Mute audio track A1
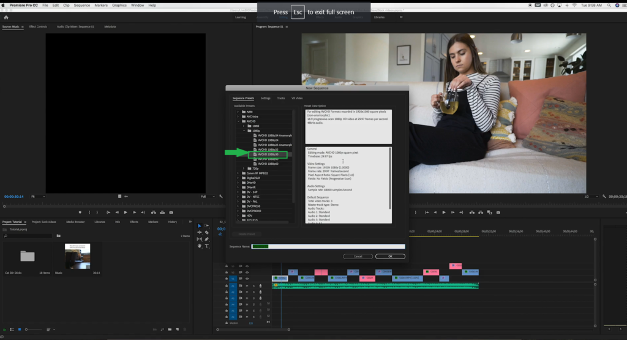The image size is (627, 340). (x=247, y=285)
